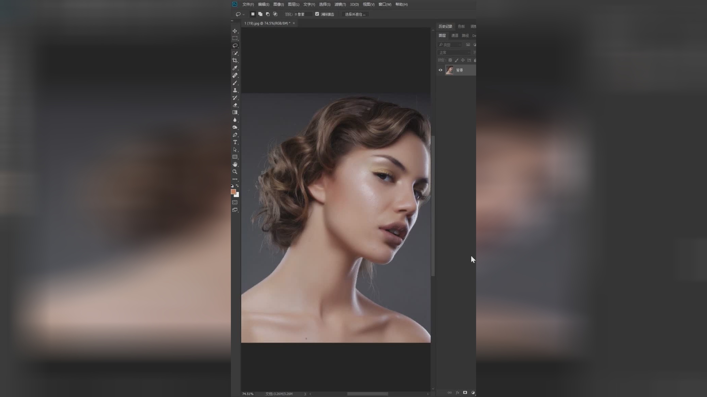
Task: Open the Edit Toolbar three-dots menu
Action: coord(235,179)
